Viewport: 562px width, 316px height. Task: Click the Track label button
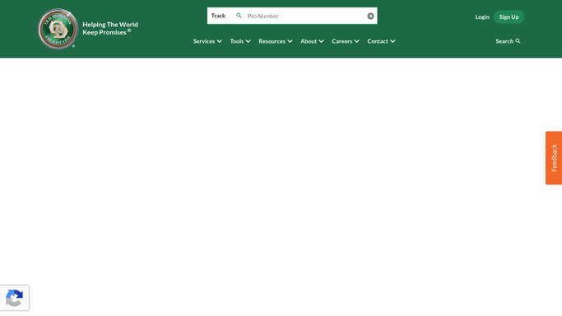218,16
